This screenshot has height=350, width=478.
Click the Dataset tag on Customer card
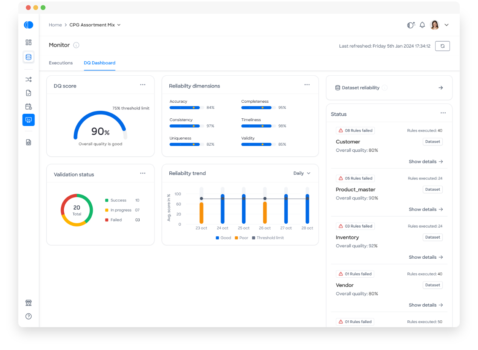433,142
